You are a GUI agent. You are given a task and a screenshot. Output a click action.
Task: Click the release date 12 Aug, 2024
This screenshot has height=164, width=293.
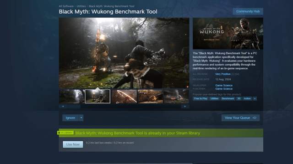[x=223, y=79]
